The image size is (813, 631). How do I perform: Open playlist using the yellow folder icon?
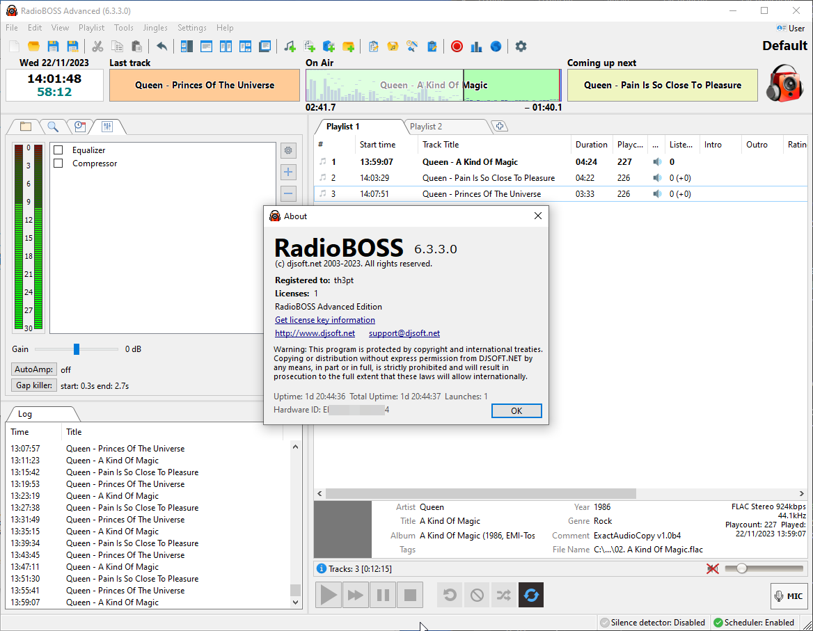click(33, 47)
